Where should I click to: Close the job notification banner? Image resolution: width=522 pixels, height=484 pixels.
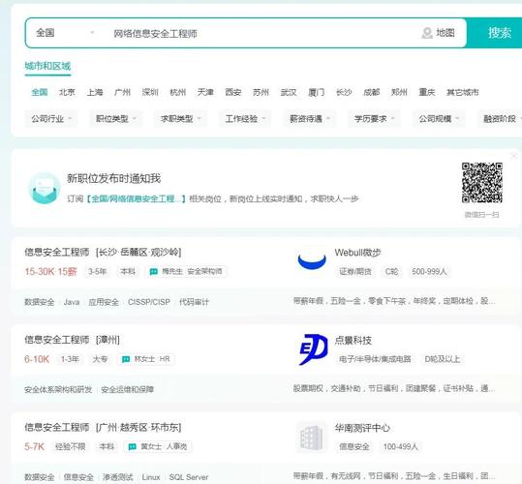point(514,156)
